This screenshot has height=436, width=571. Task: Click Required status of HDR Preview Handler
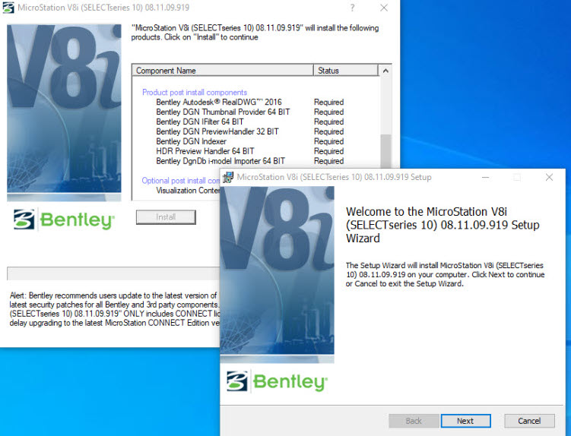tap(328, 151)
